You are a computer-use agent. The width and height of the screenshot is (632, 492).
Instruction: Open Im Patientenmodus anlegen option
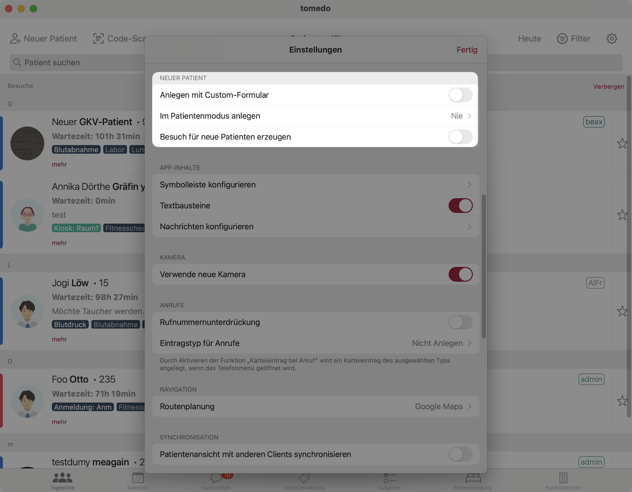pyautogui.click(x=315, y=116)
